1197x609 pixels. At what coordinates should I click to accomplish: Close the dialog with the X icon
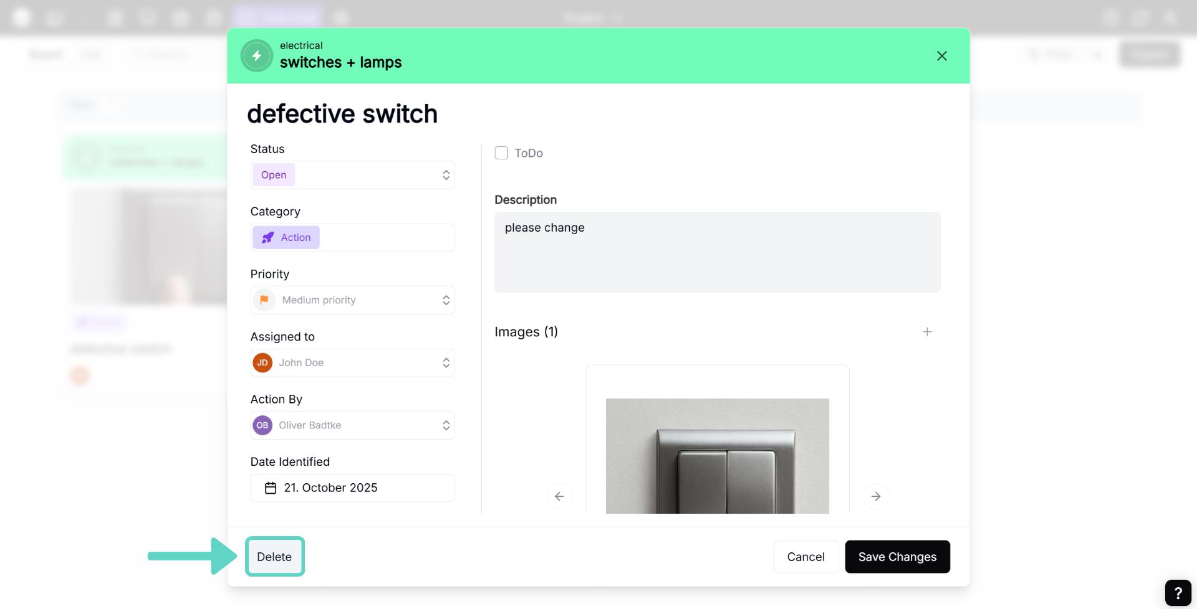(941, 56)
